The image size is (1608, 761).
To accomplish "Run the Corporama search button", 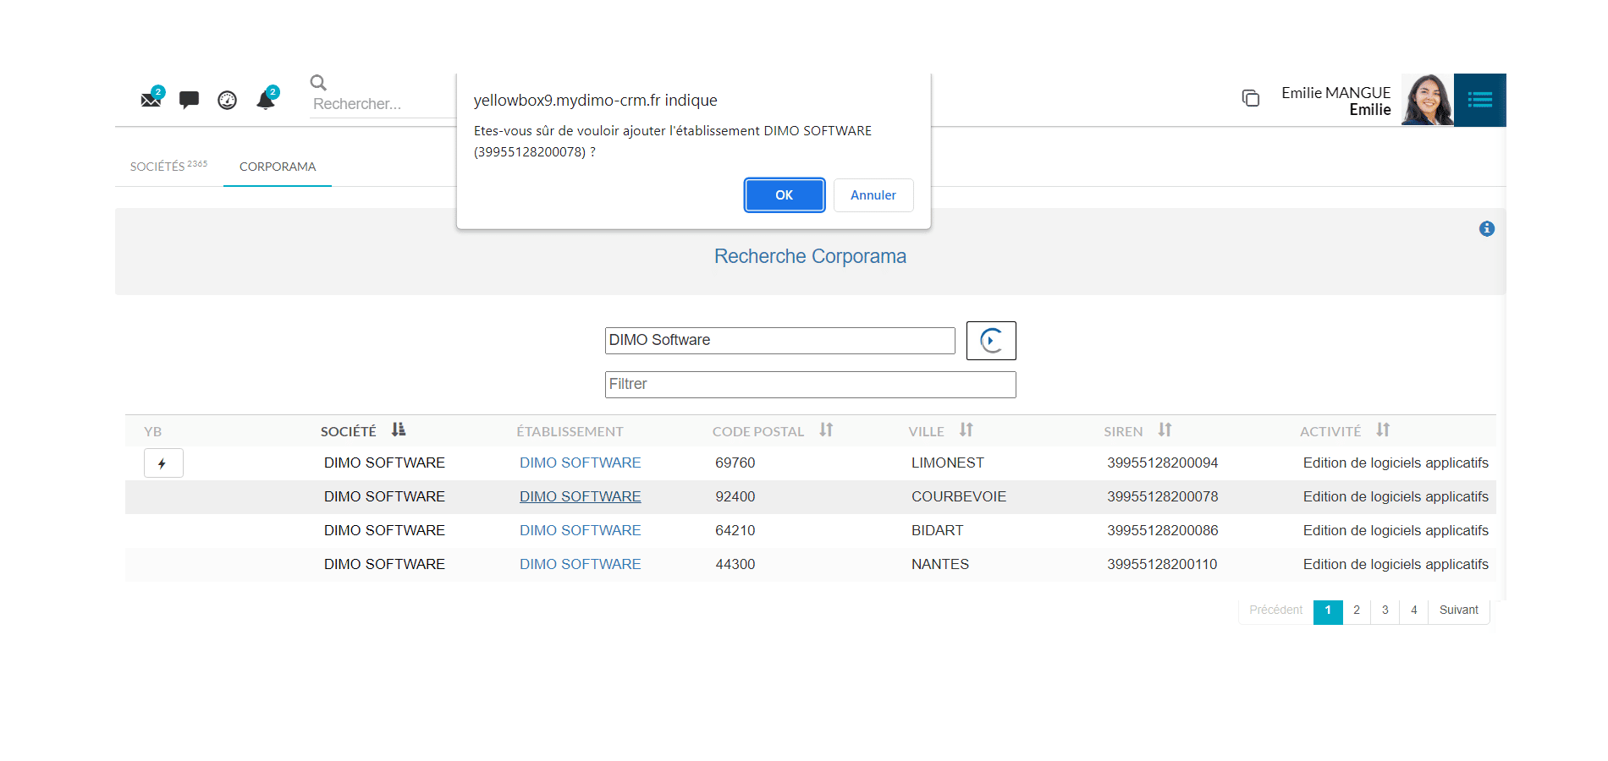I will pos(990,341).
